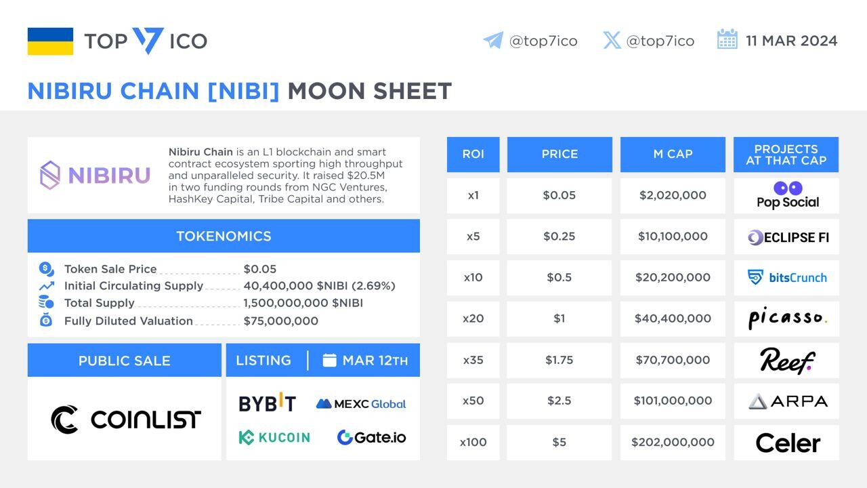
Task: Click the Celer project logo
Action: pyautogui.click(x=788, y=443)
